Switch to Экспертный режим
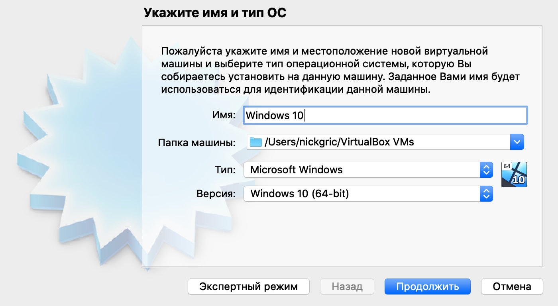 [x=248, y=286]
